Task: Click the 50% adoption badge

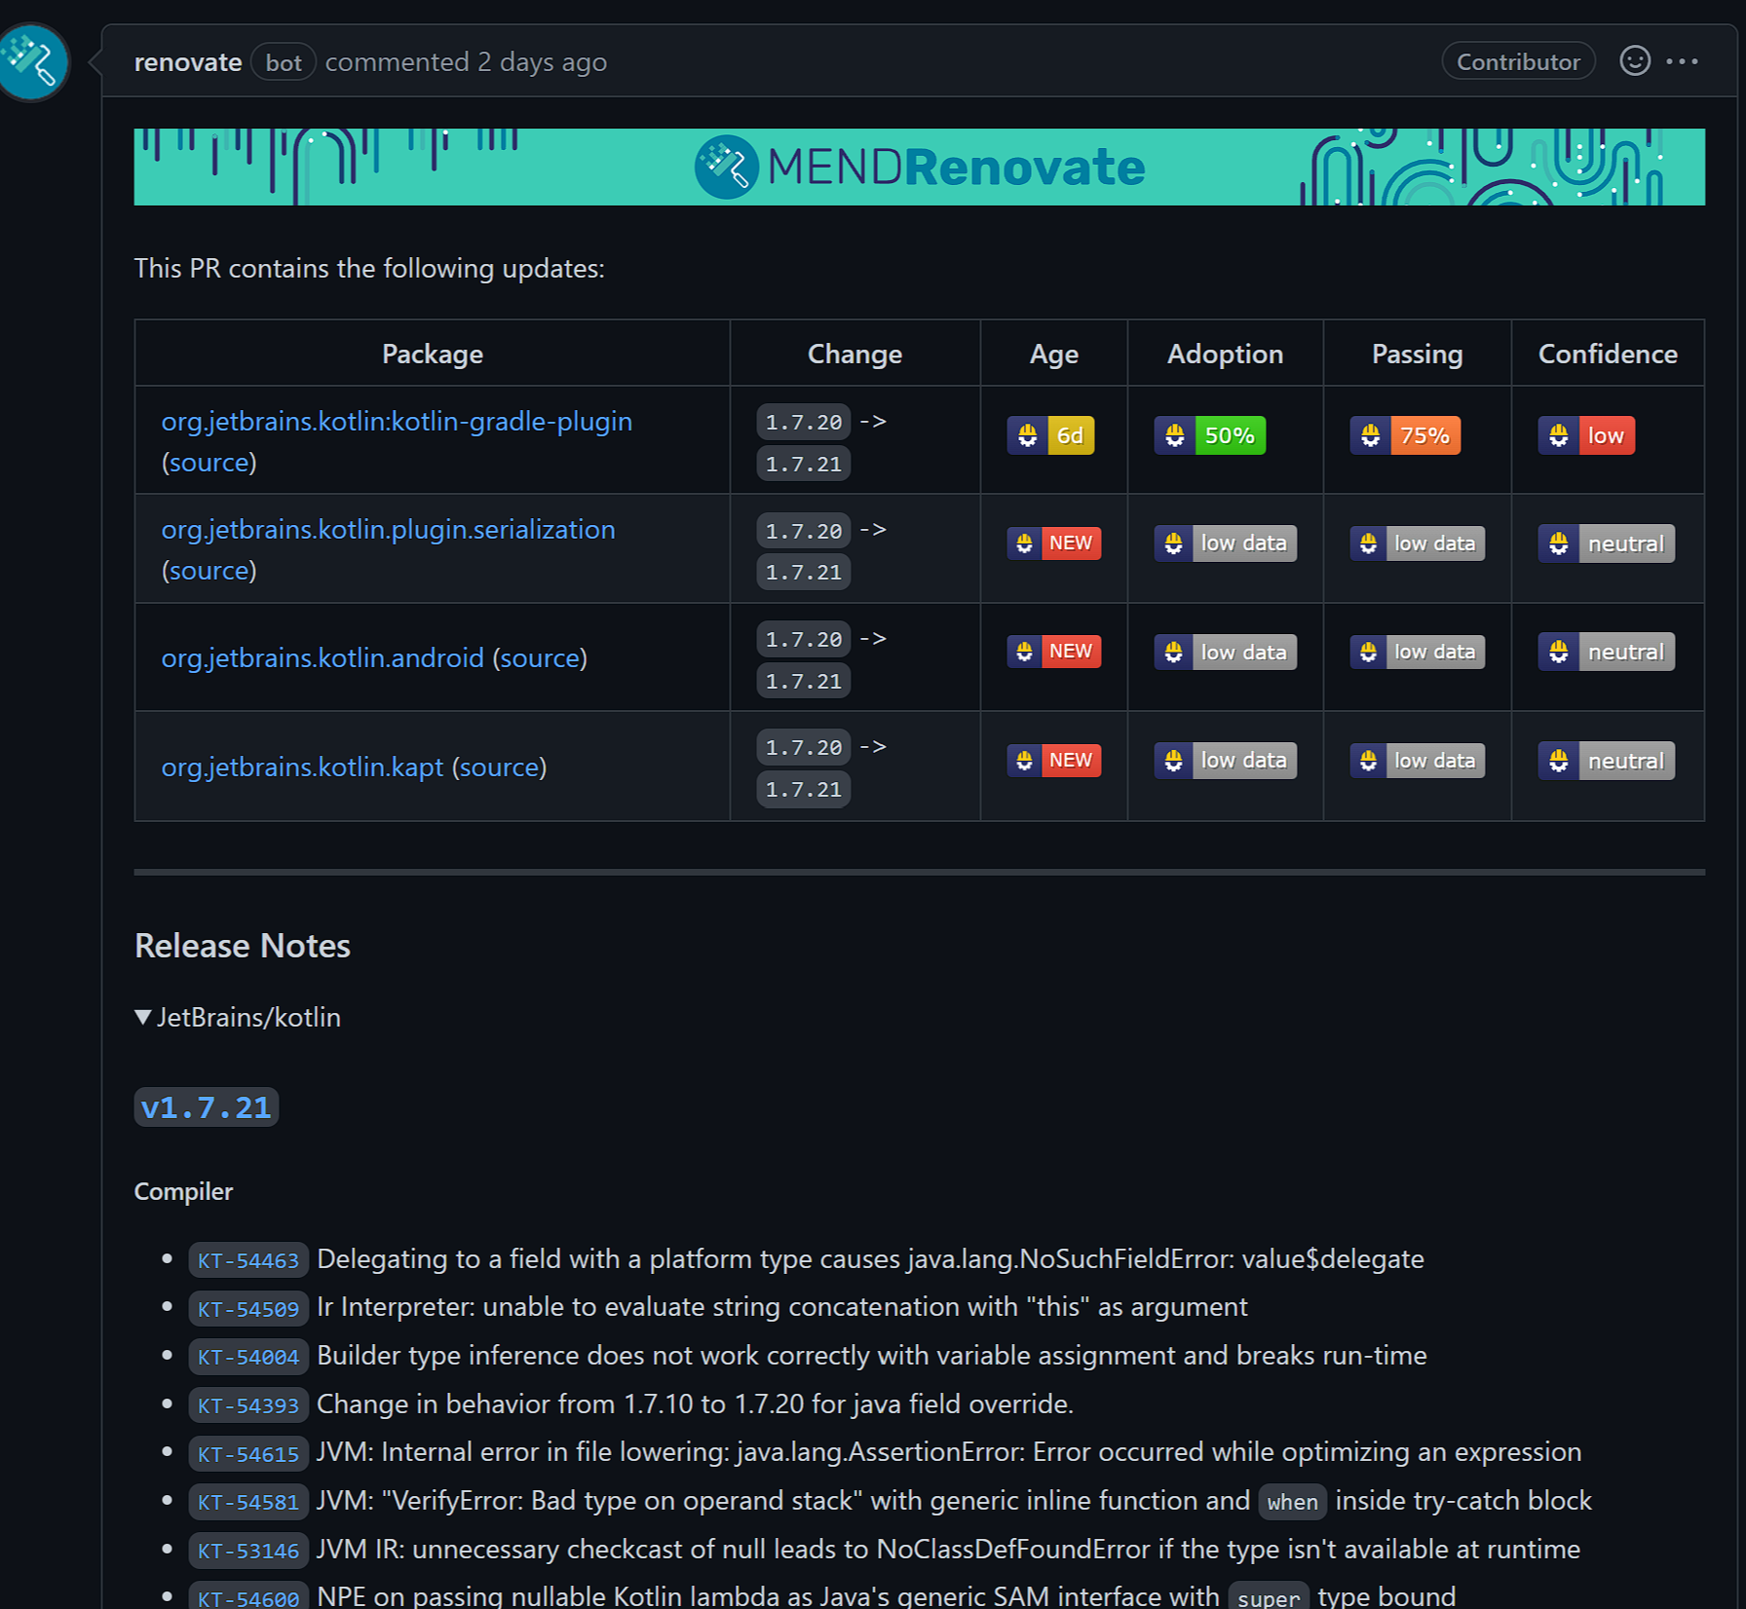Action: 1209,435
